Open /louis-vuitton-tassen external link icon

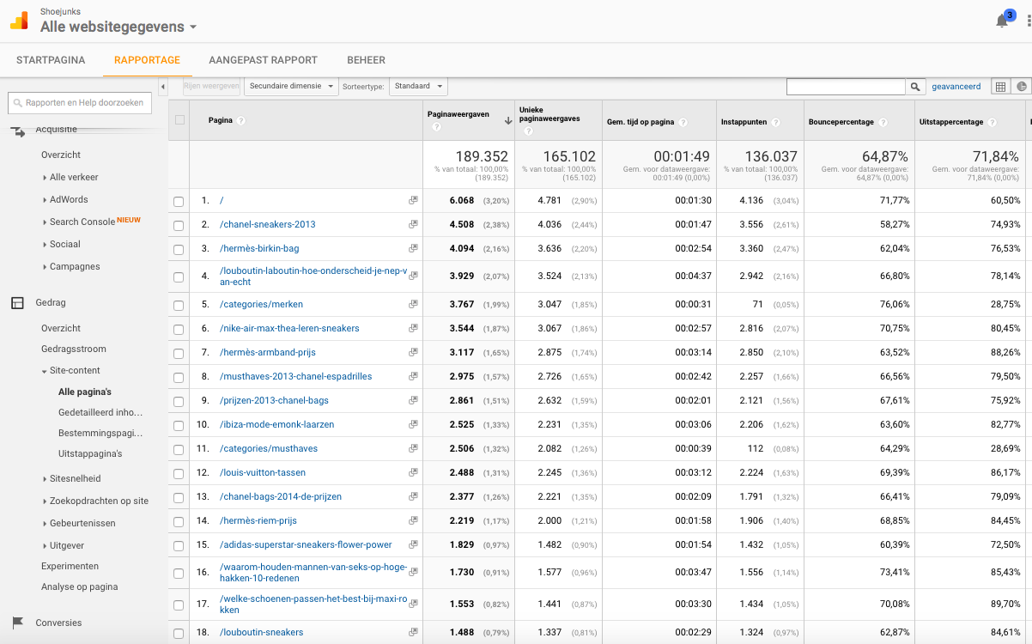pyautogui.click(x=413, y=472)
